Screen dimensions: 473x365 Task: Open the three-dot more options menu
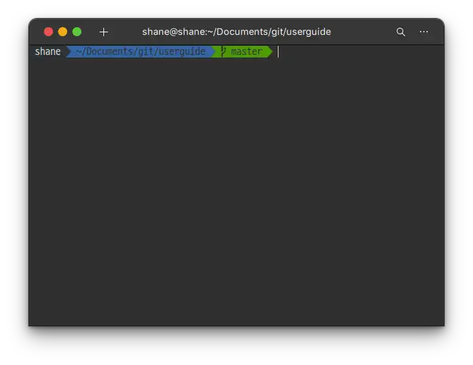[424, 32]
